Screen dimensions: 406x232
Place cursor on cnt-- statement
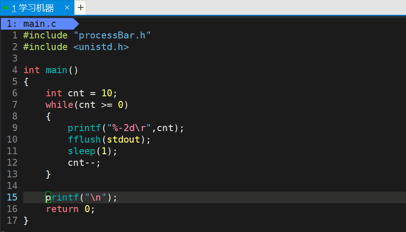[84, 163]
